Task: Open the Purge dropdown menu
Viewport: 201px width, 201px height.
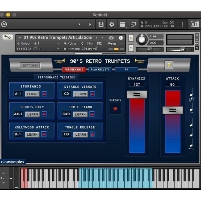Action: tap(116, 44)
